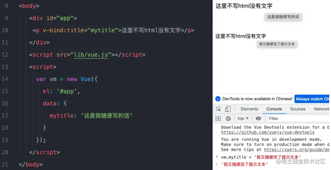Click the 'Vue' keyword on line 14
Viewport: 331px width, 170px height.
pos(85,79)
